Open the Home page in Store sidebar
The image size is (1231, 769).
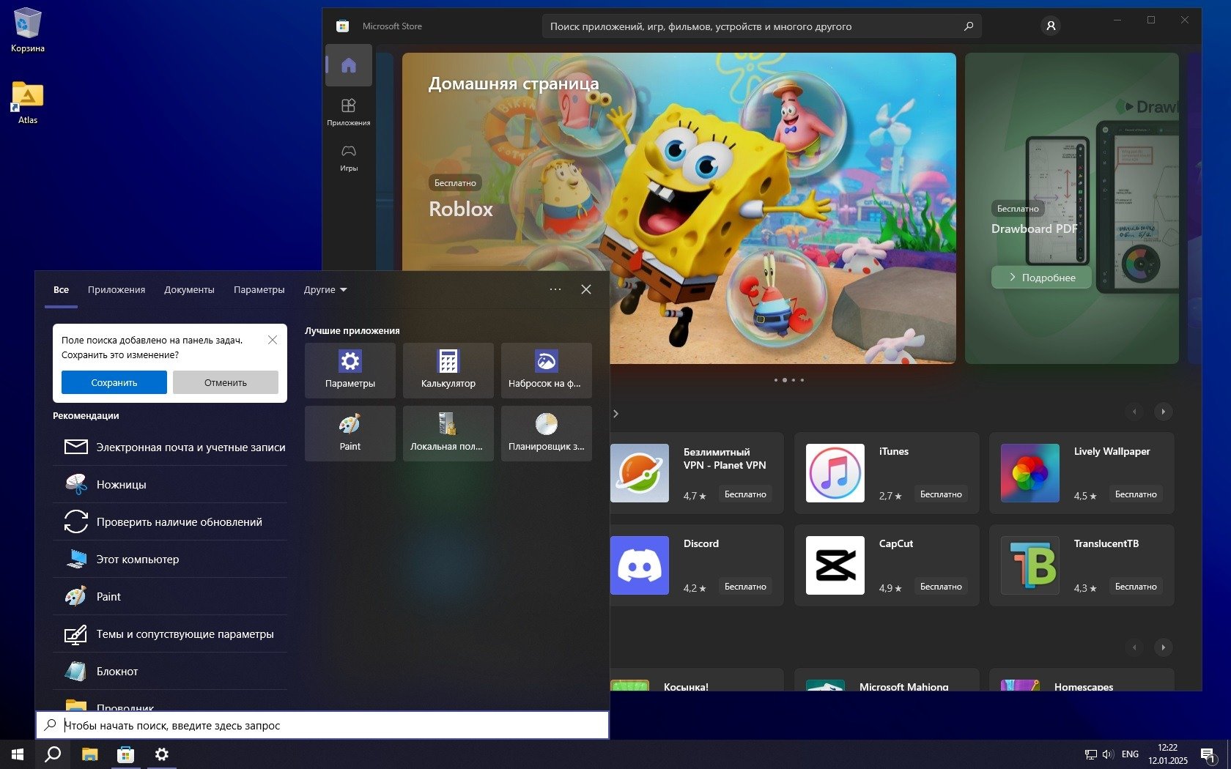[349, 65]
